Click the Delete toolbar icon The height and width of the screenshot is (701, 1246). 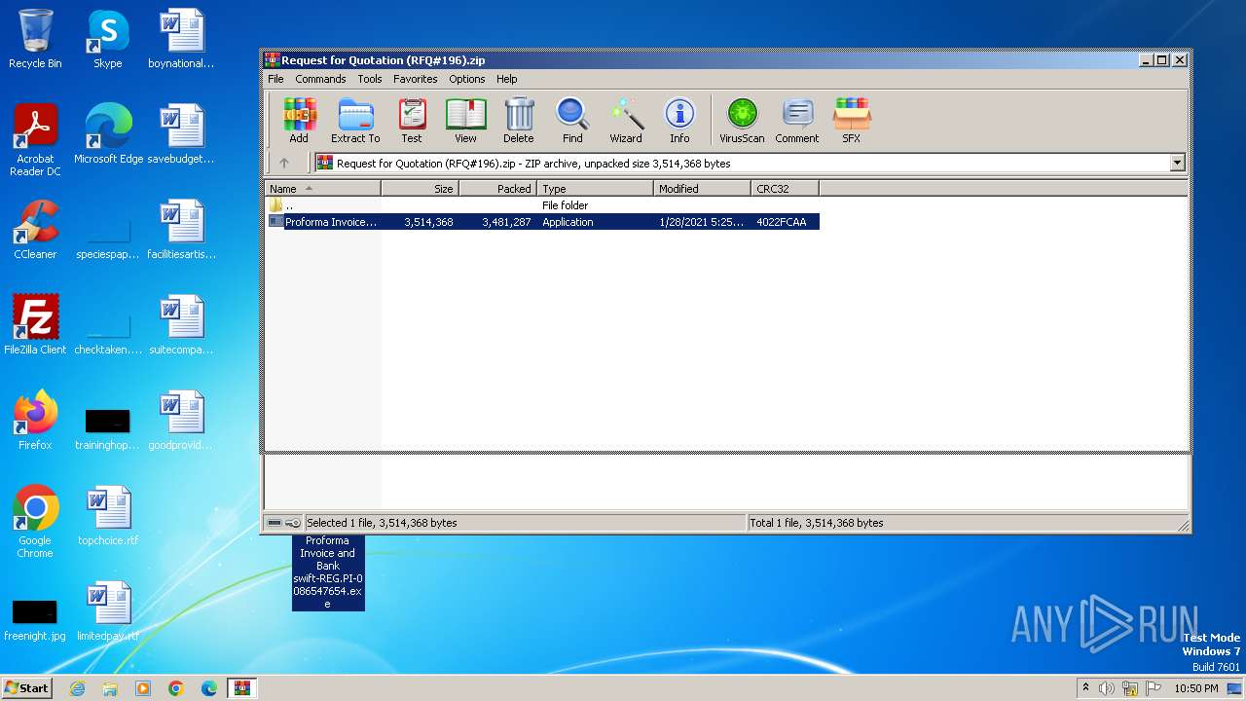[x=519, y=121]
